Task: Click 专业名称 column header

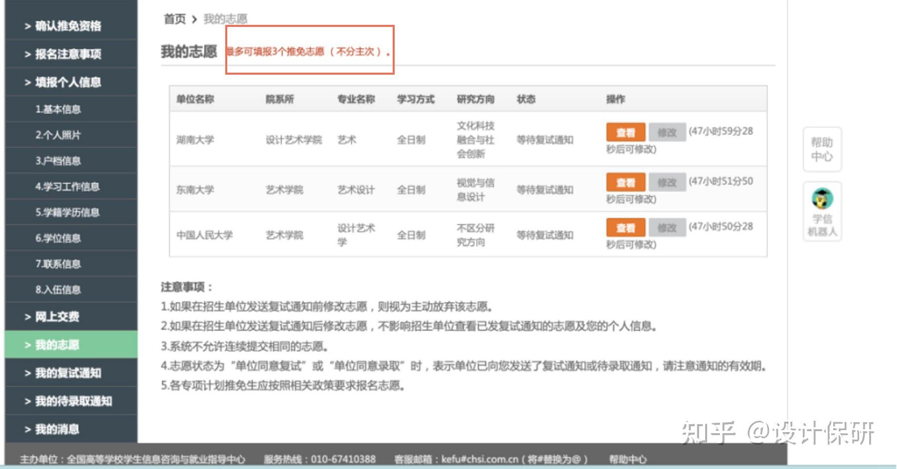Action: click(x=356, y=99)
